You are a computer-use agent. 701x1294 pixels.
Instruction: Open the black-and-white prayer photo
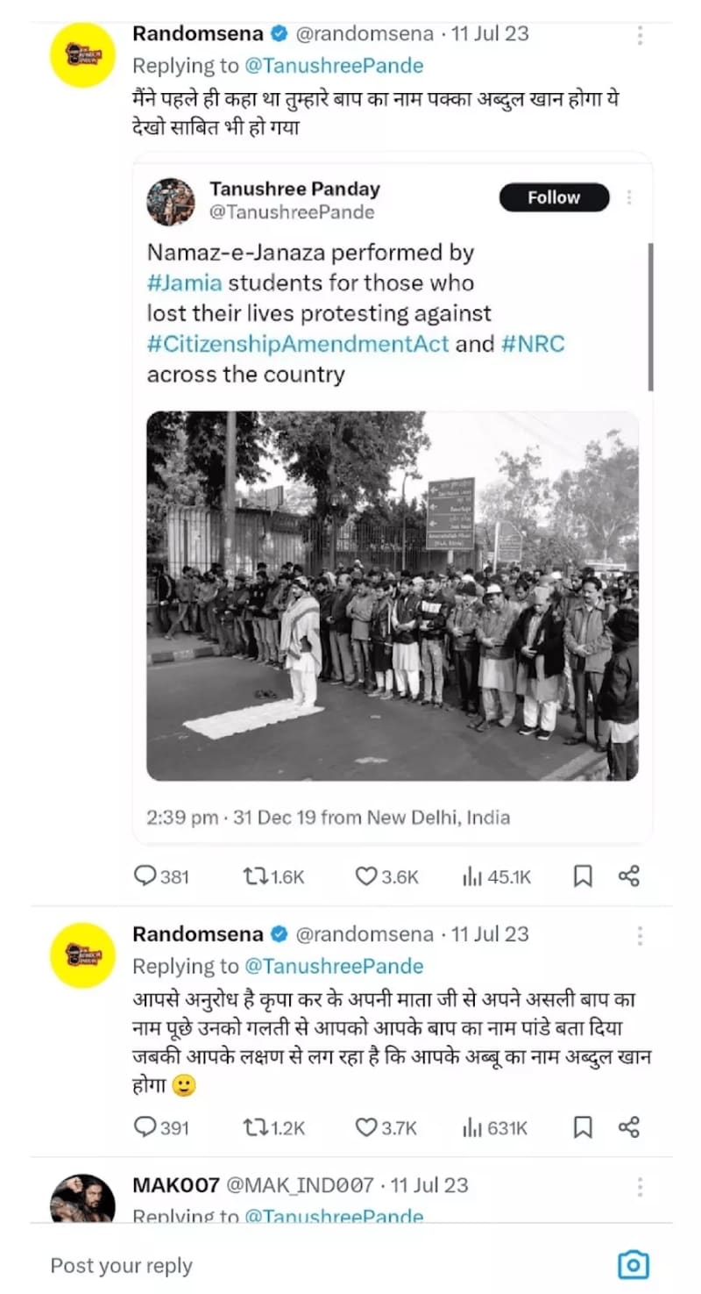pos(392,596)
